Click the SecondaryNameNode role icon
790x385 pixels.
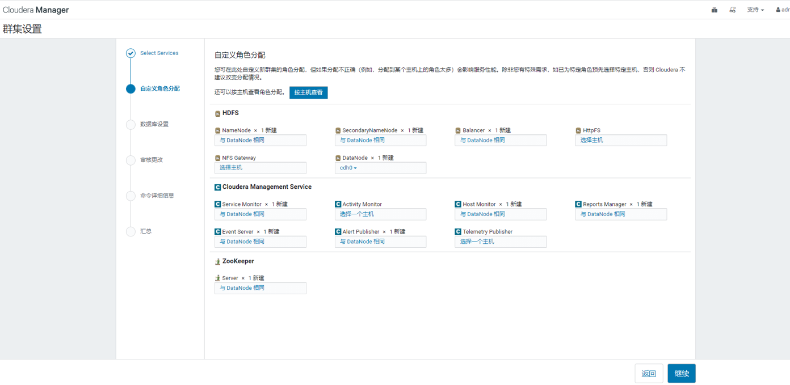click(x=338, y=130)
